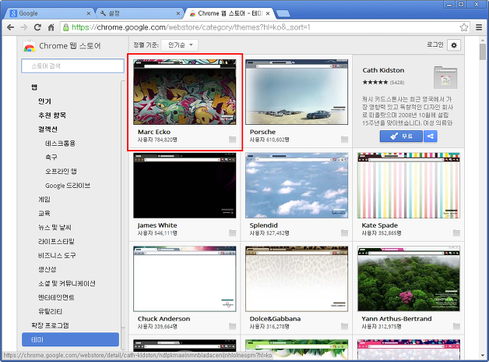Viewport: 489px width, 362px height.
Task: Select 컬렉션 in the sidebar
Action: coord(47,130)
